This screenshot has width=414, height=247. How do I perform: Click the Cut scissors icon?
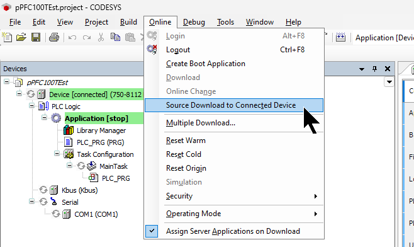(101, 37)
